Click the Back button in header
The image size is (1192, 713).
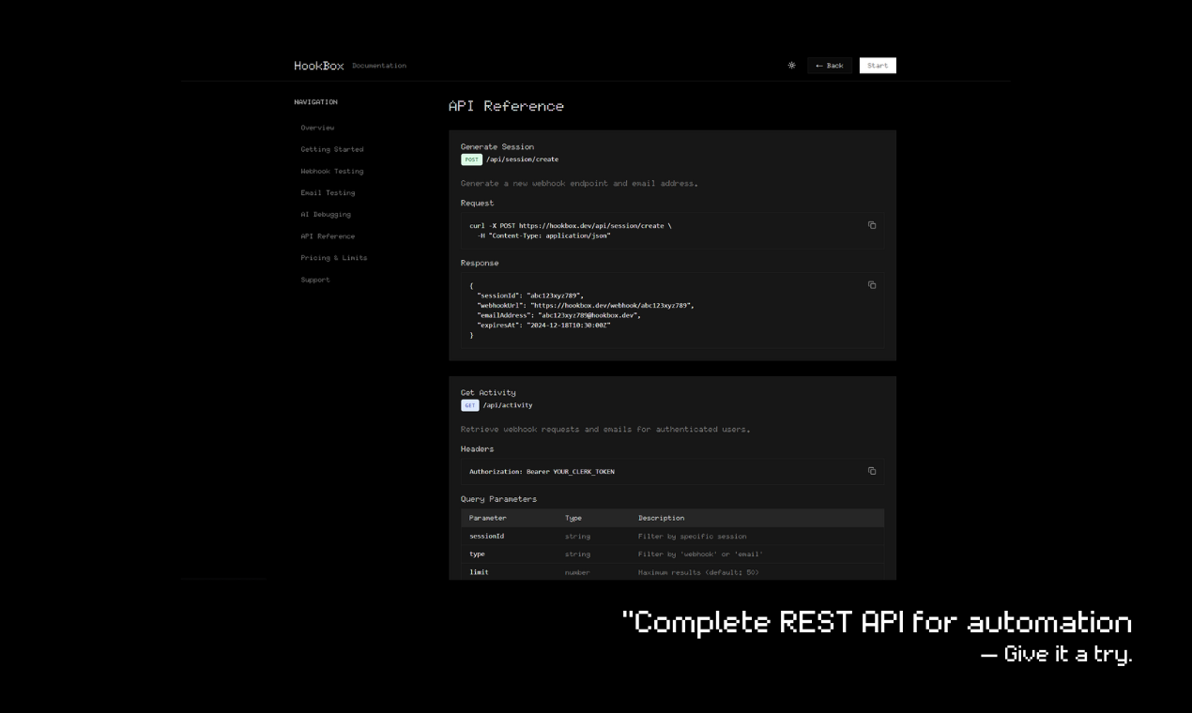click(829, 66)
